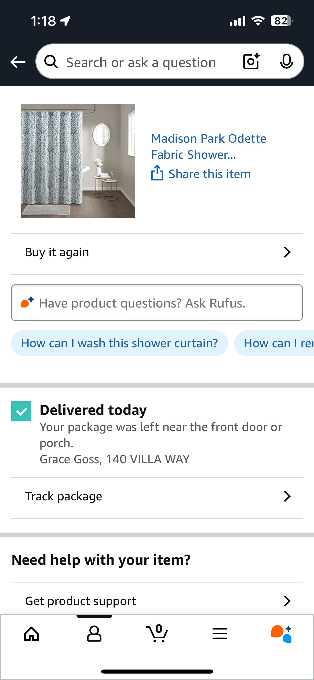Click the Share this item link
The width and height of the screenshot is (314, 680).
point(210,174)
